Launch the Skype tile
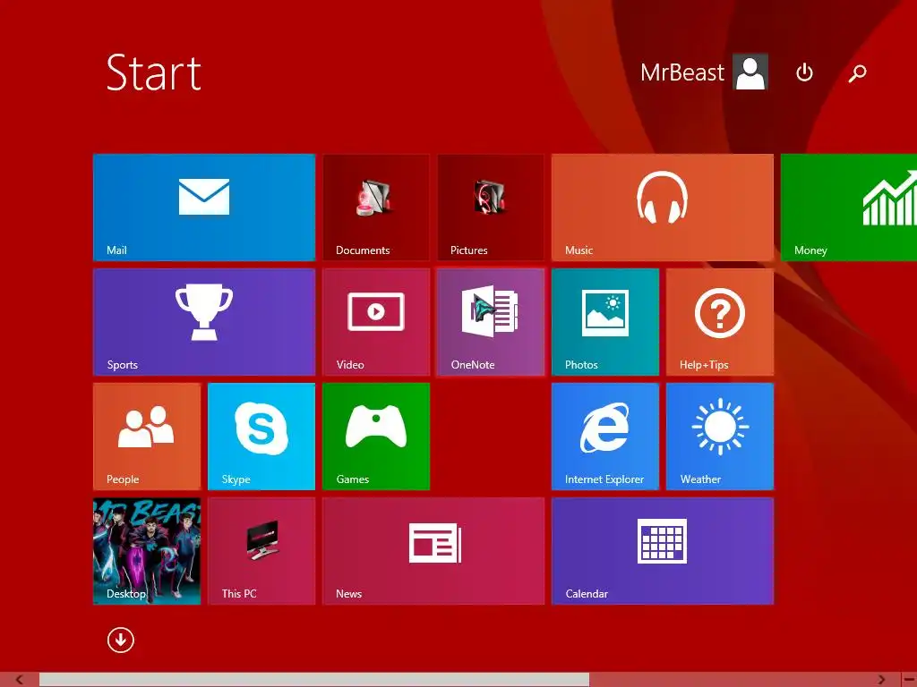The height and width of the screenshot is (687, 917). [x=261, y=437]
